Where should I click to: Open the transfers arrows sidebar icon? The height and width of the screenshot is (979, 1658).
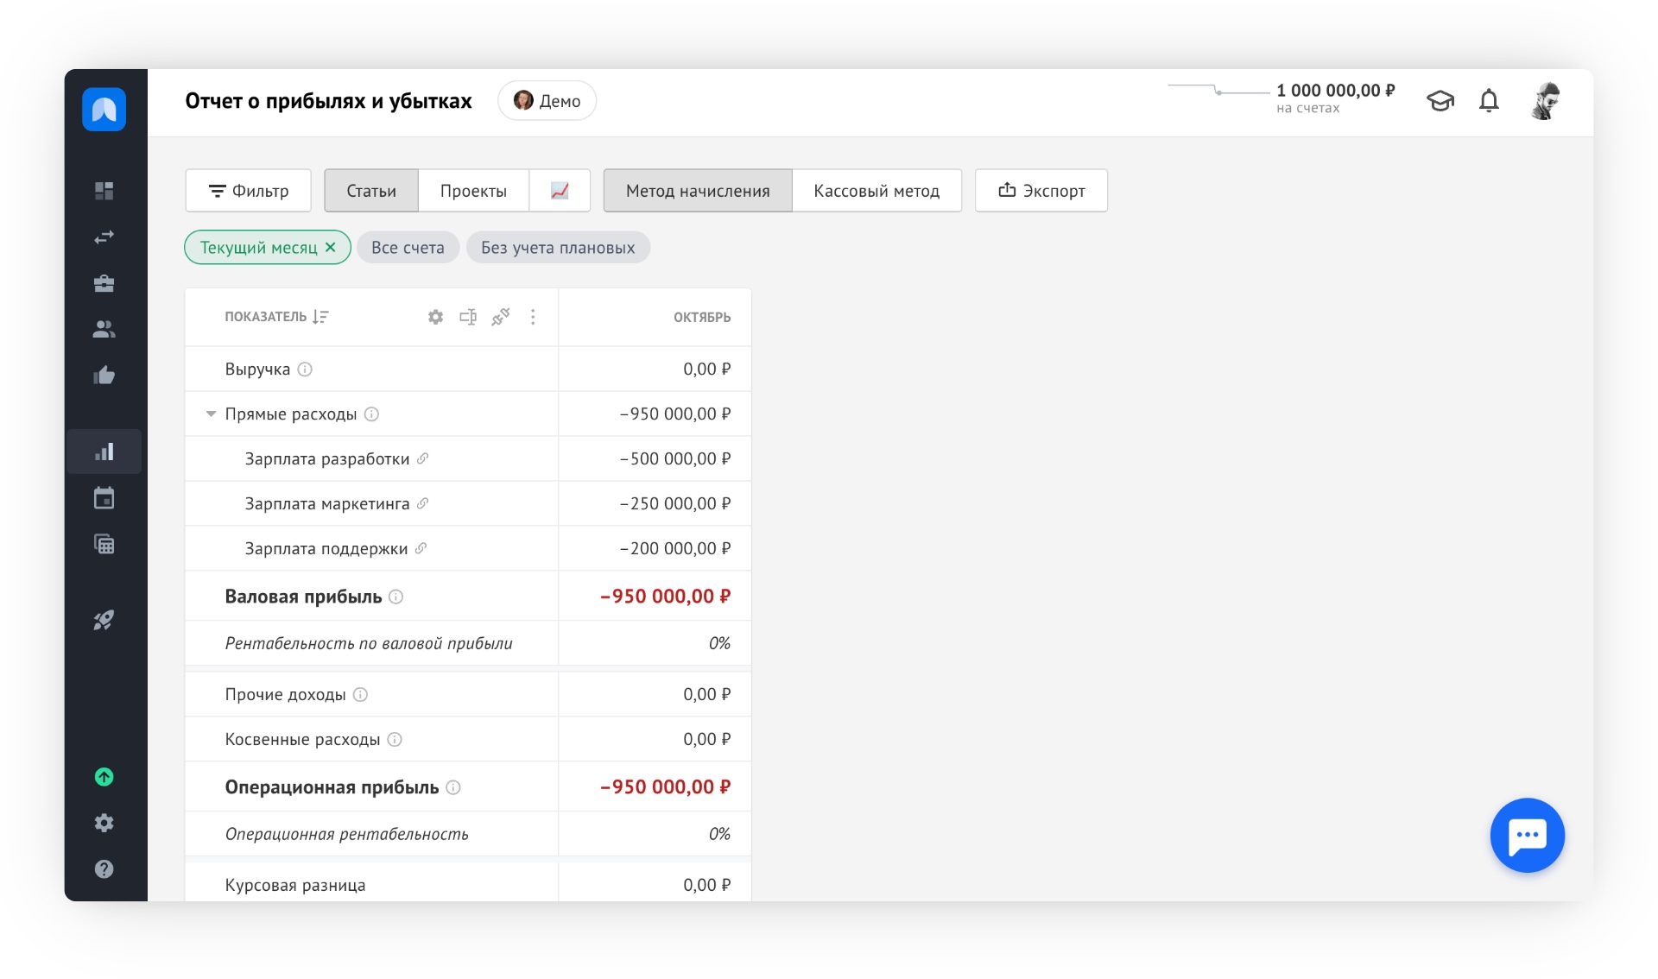pos(104,237)
